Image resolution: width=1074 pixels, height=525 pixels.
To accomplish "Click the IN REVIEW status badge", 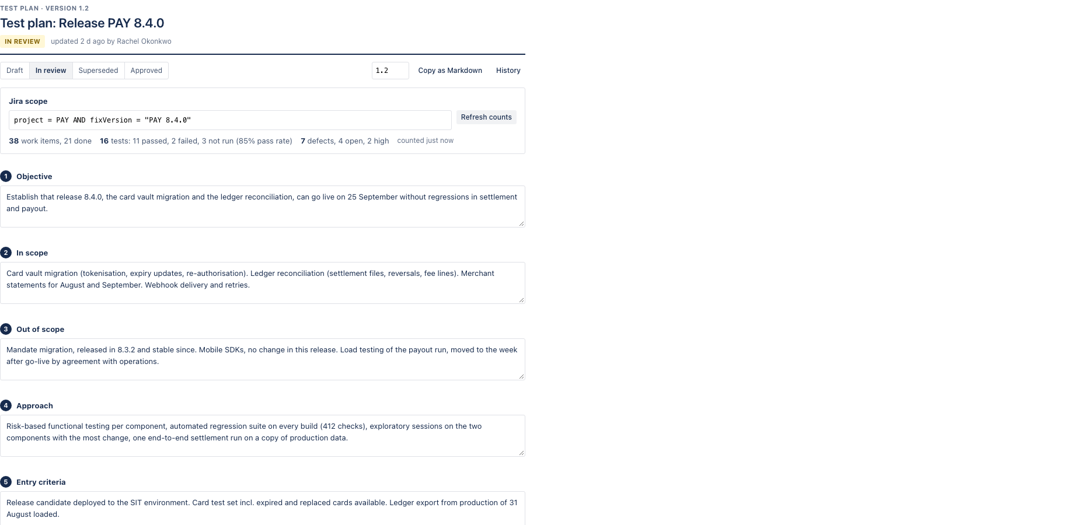I will [x=22, y=41].
